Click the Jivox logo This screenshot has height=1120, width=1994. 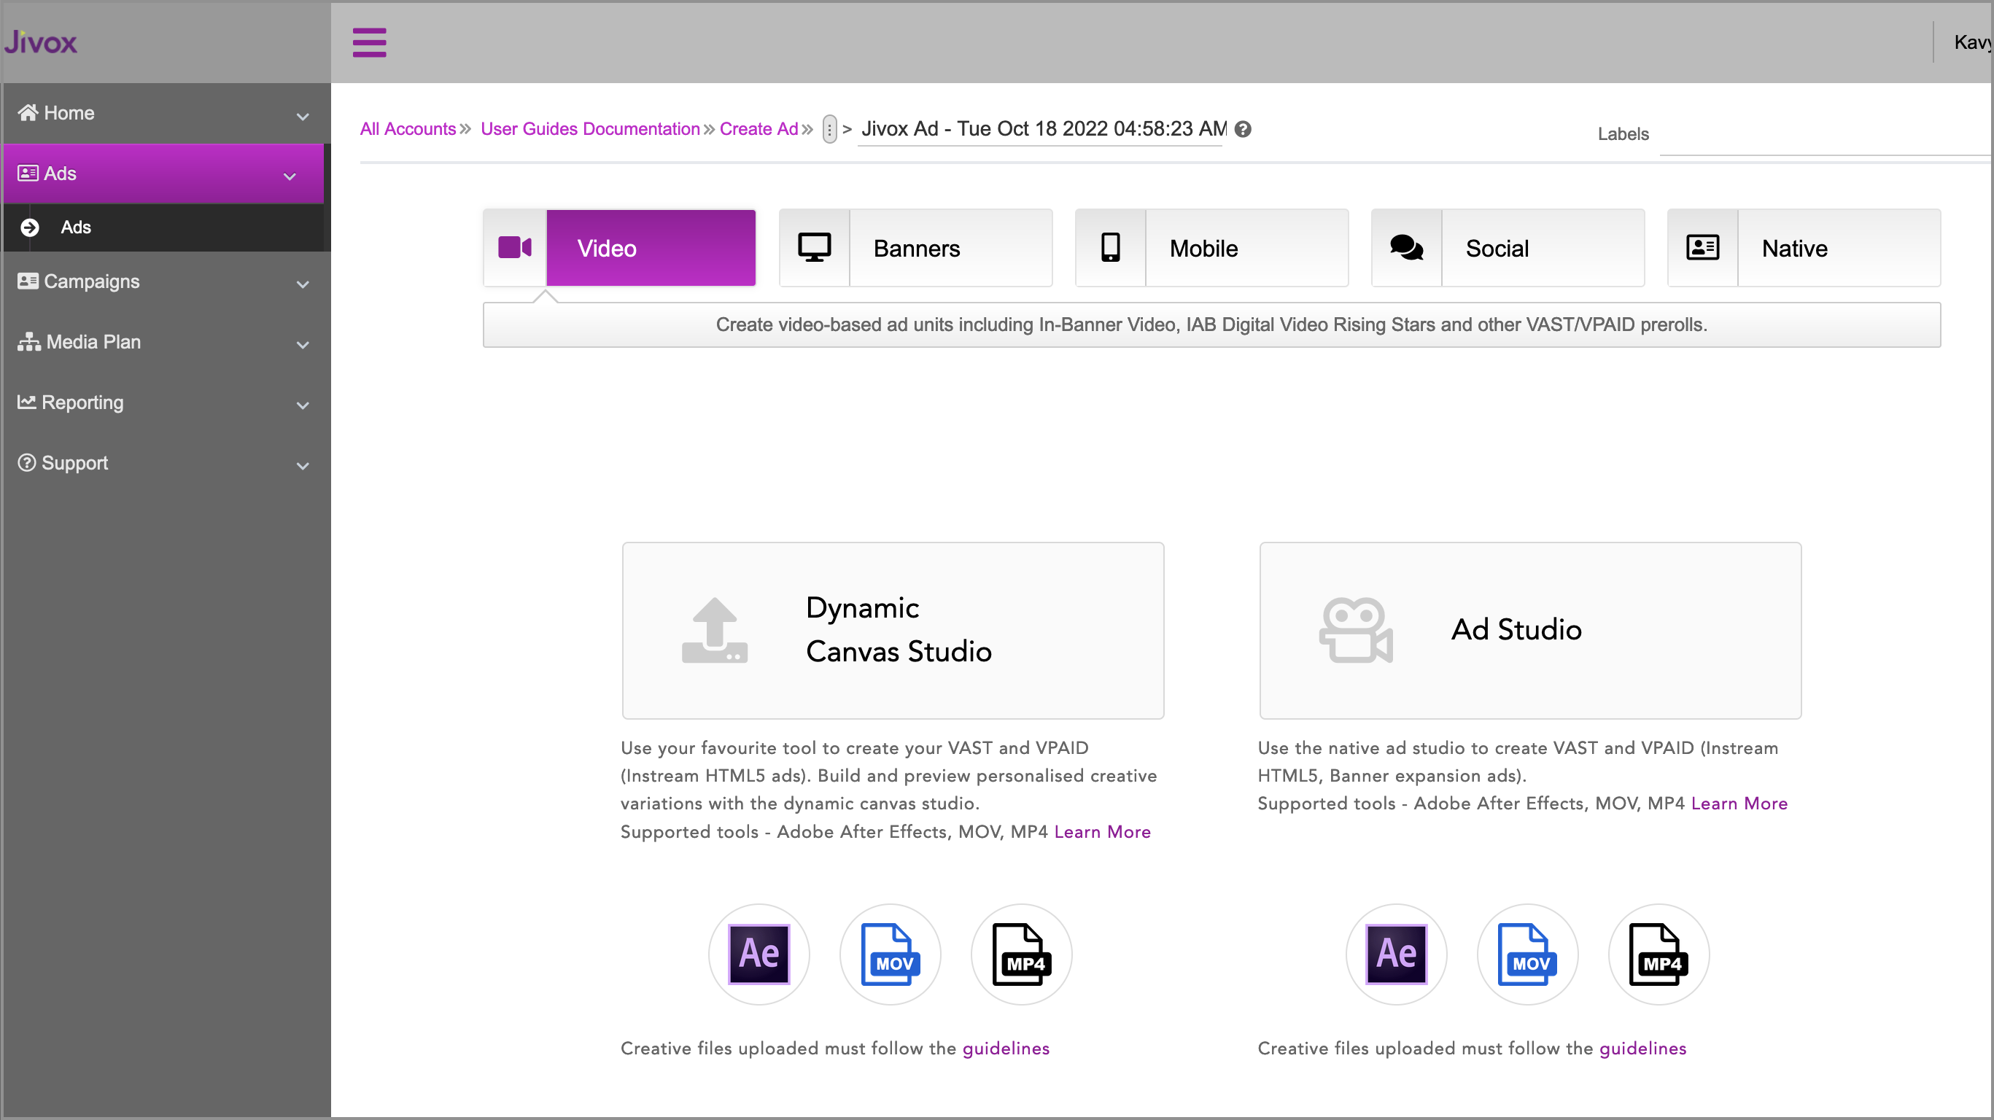pyautogui.click(x=40, y=42)
